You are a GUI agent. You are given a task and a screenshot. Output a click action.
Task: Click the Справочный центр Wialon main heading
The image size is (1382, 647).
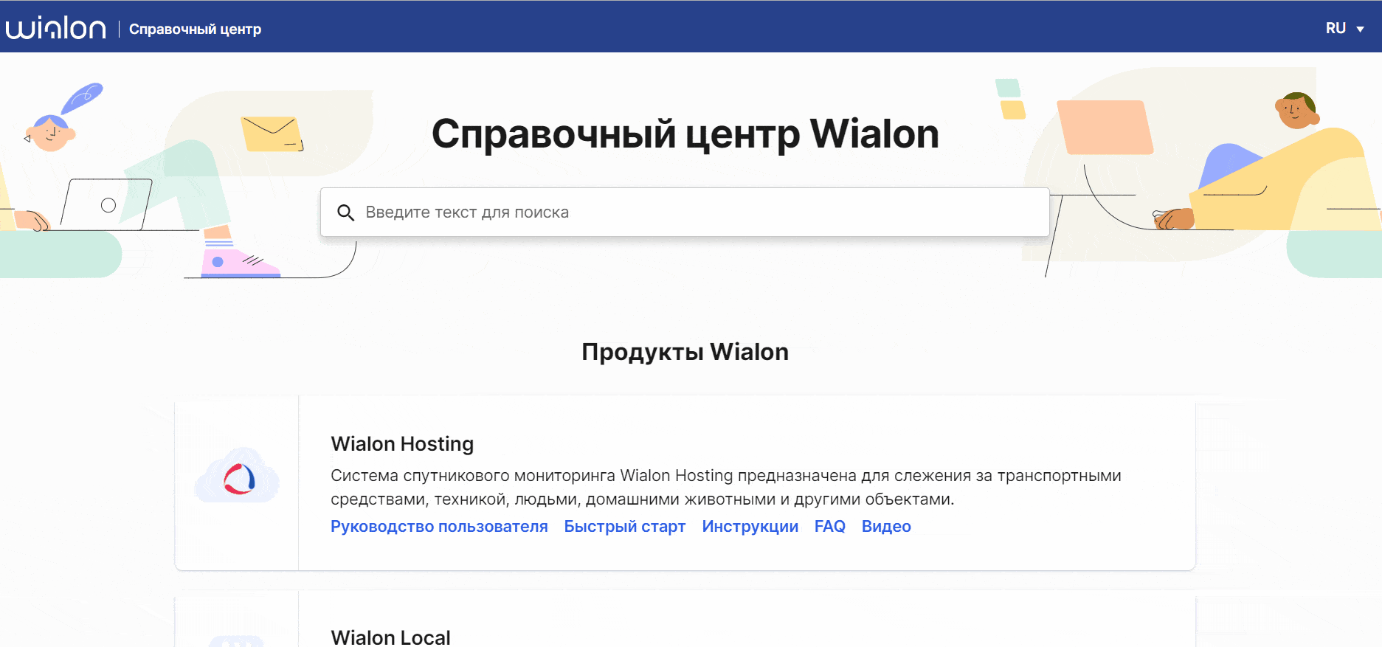pos(685,134)
